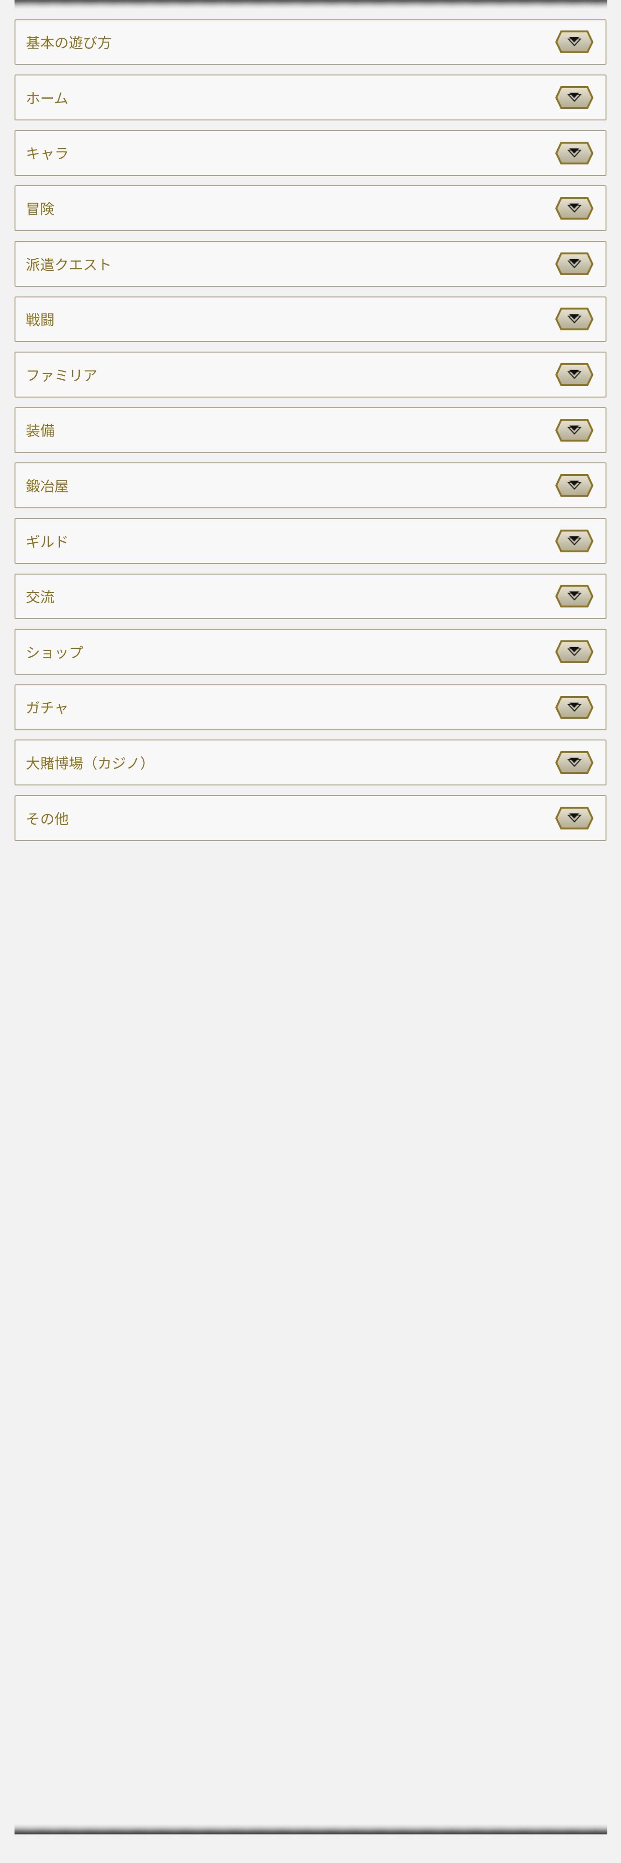Expand the 基本の遊び方 arrow icon
The image size is (621, 1863).
coord(574,42)
